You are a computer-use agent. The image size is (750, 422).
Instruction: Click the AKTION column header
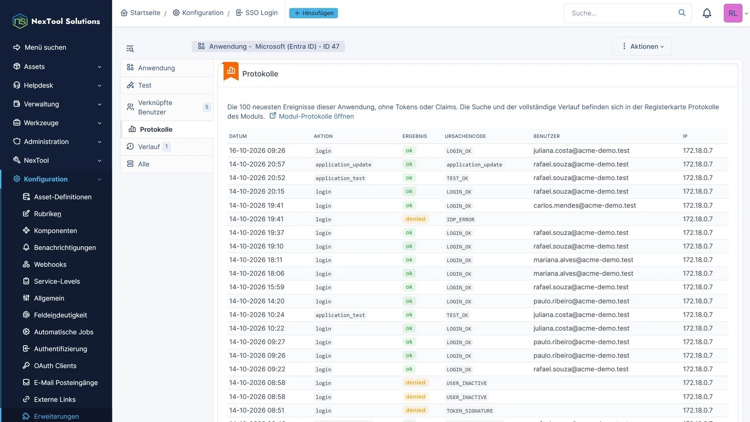pyautogui.click(x=323, y=136)
